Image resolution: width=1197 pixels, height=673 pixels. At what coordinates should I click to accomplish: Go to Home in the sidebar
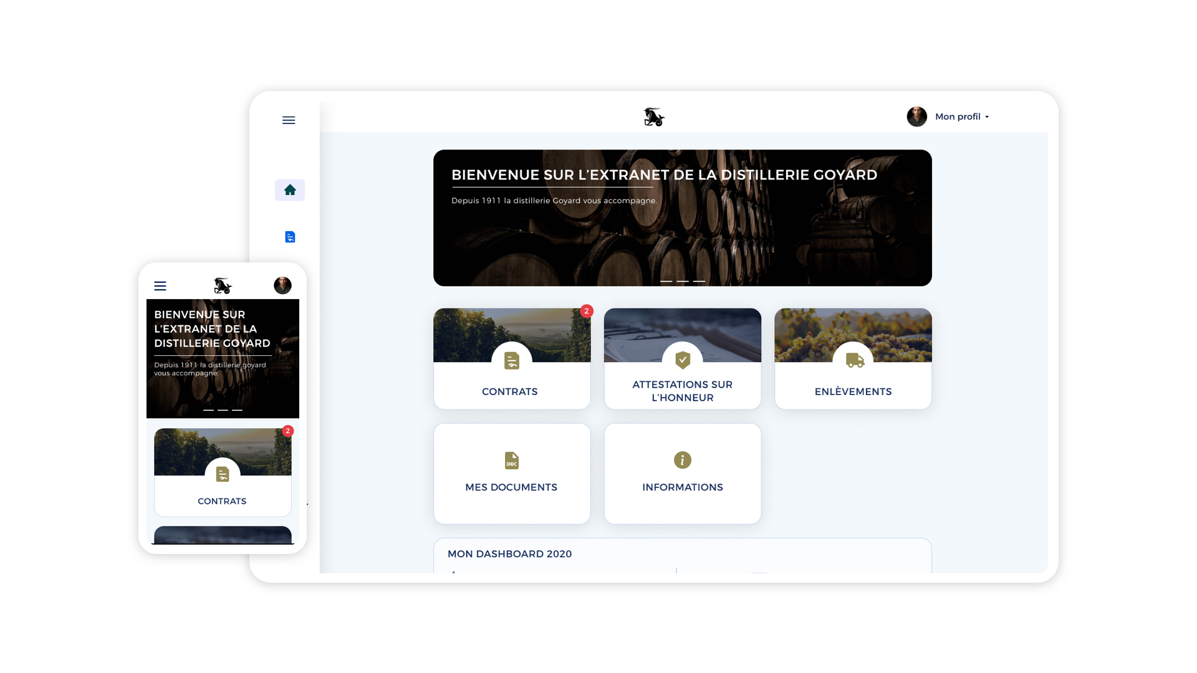tap(290, 190)
